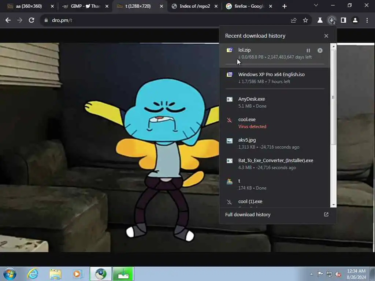The image size is (375, 281).
Task: Click the cool (1).exe blocked icon
Action: 230,202
